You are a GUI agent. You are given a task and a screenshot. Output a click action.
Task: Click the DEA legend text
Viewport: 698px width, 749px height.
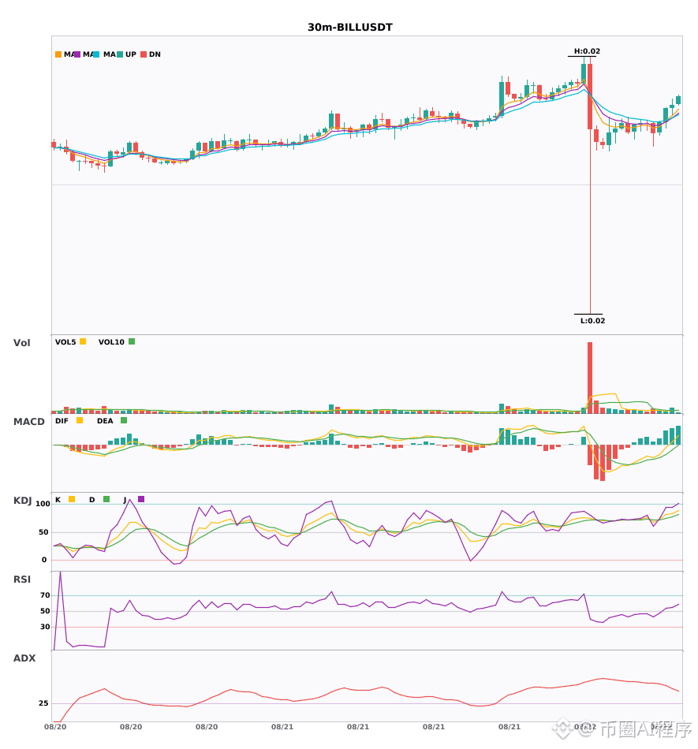tap(105, 421)
